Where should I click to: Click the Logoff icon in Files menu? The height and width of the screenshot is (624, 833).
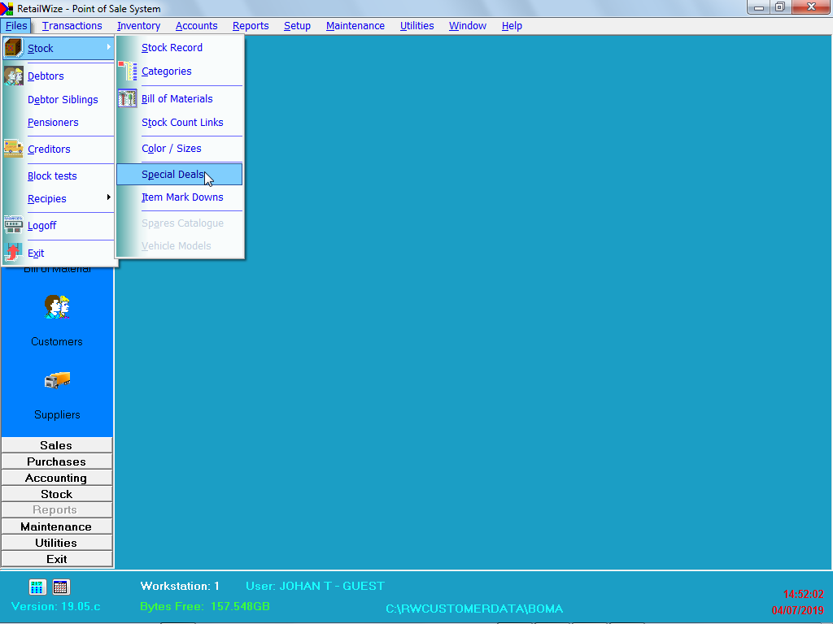[14, 225]
